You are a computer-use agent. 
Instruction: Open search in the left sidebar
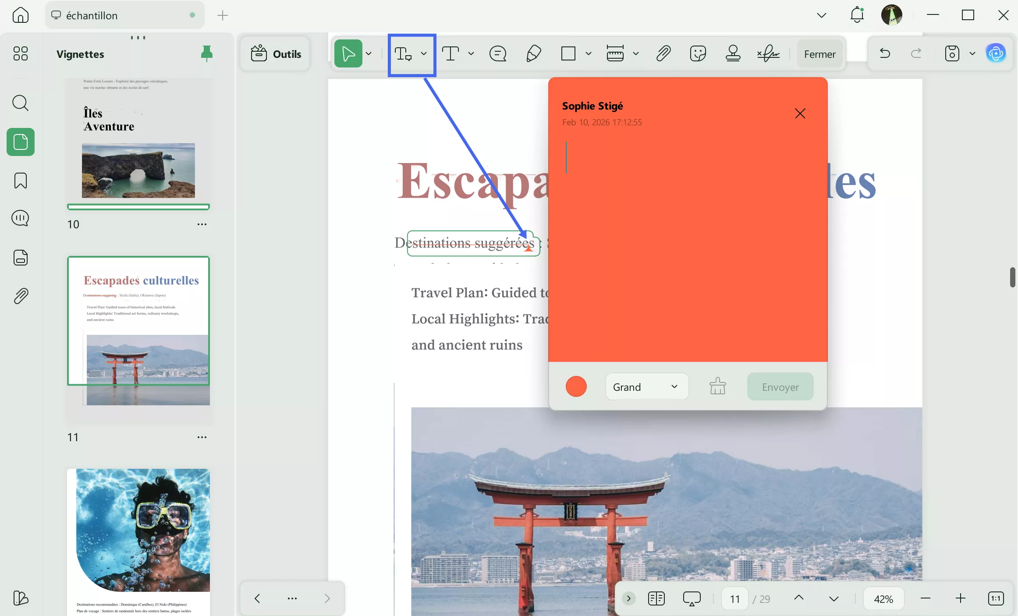tap(20, 103)
